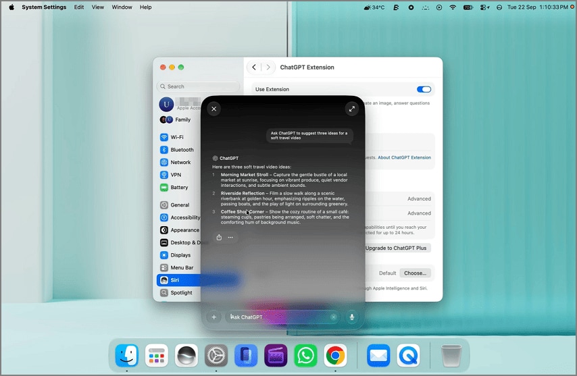Toggle the Use Extension switch
The image size is (577, 376).
(424, 89)
